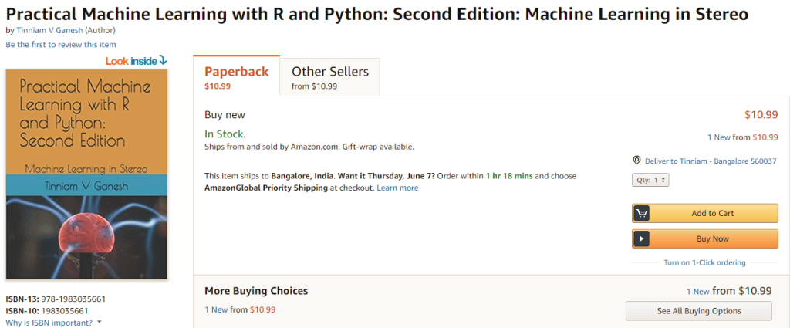Open '1 New' link under More Buying Choices
790x328 pixels.
click(215, 309)
